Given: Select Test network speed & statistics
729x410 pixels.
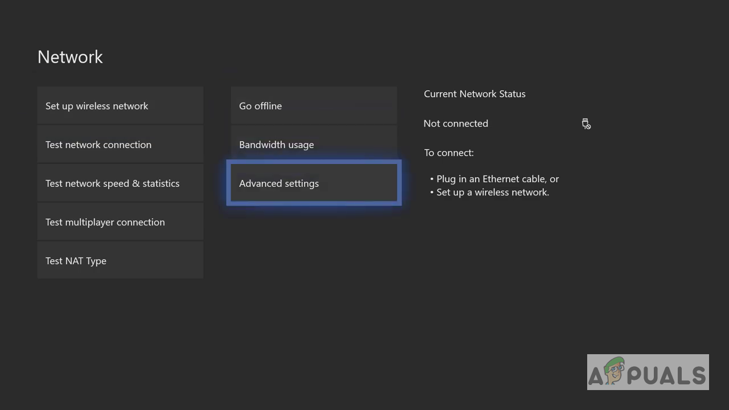Looking at the screenshot, I should 120,183.
